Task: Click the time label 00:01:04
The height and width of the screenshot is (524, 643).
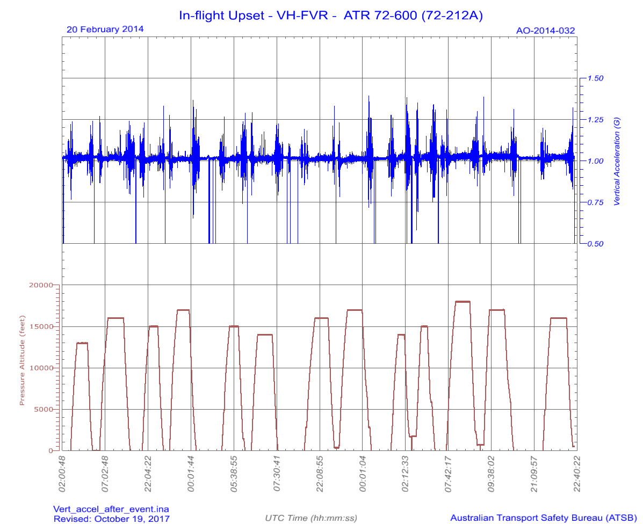Action: (363, 473)
